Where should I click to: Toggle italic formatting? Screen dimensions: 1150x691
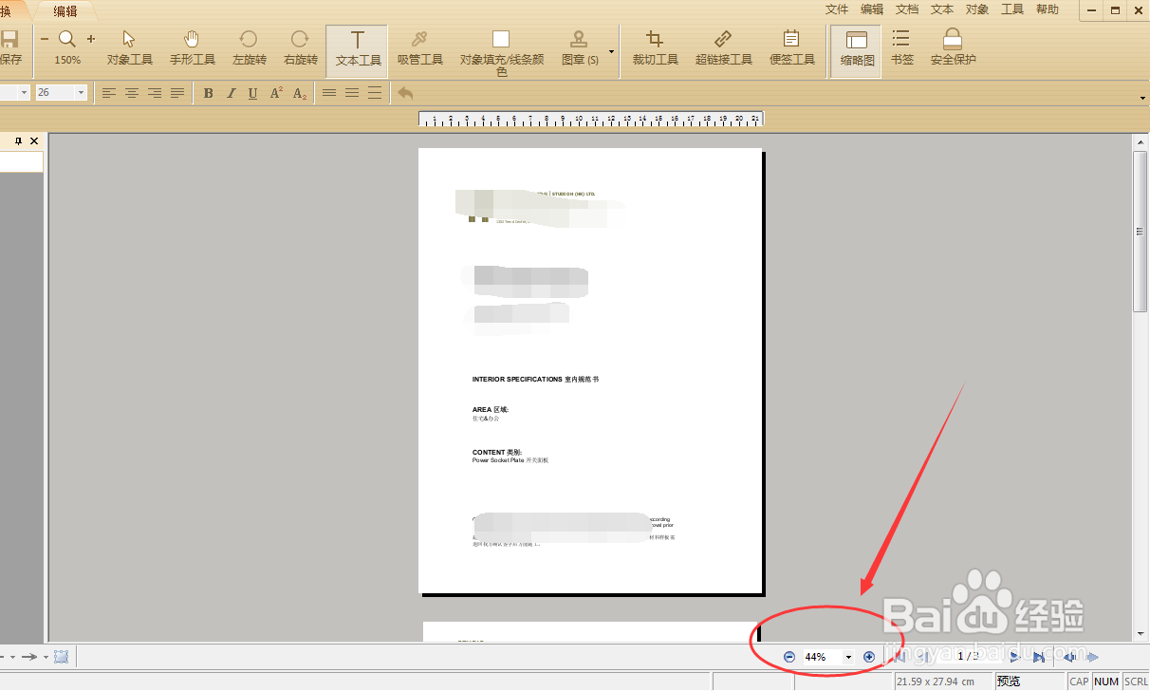pyautogui.click(x=232, y=93)
